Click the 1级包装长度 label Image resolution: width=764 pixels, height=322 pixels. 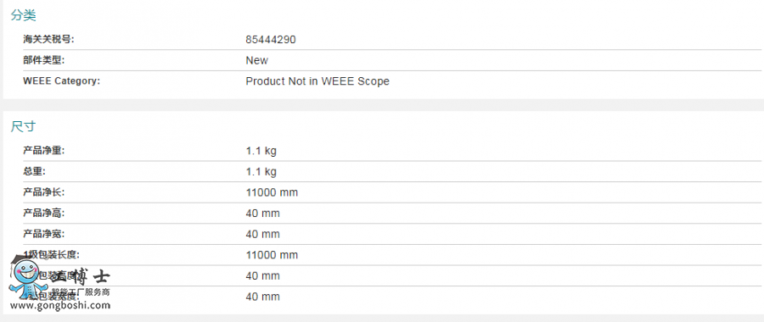[52, 255]
